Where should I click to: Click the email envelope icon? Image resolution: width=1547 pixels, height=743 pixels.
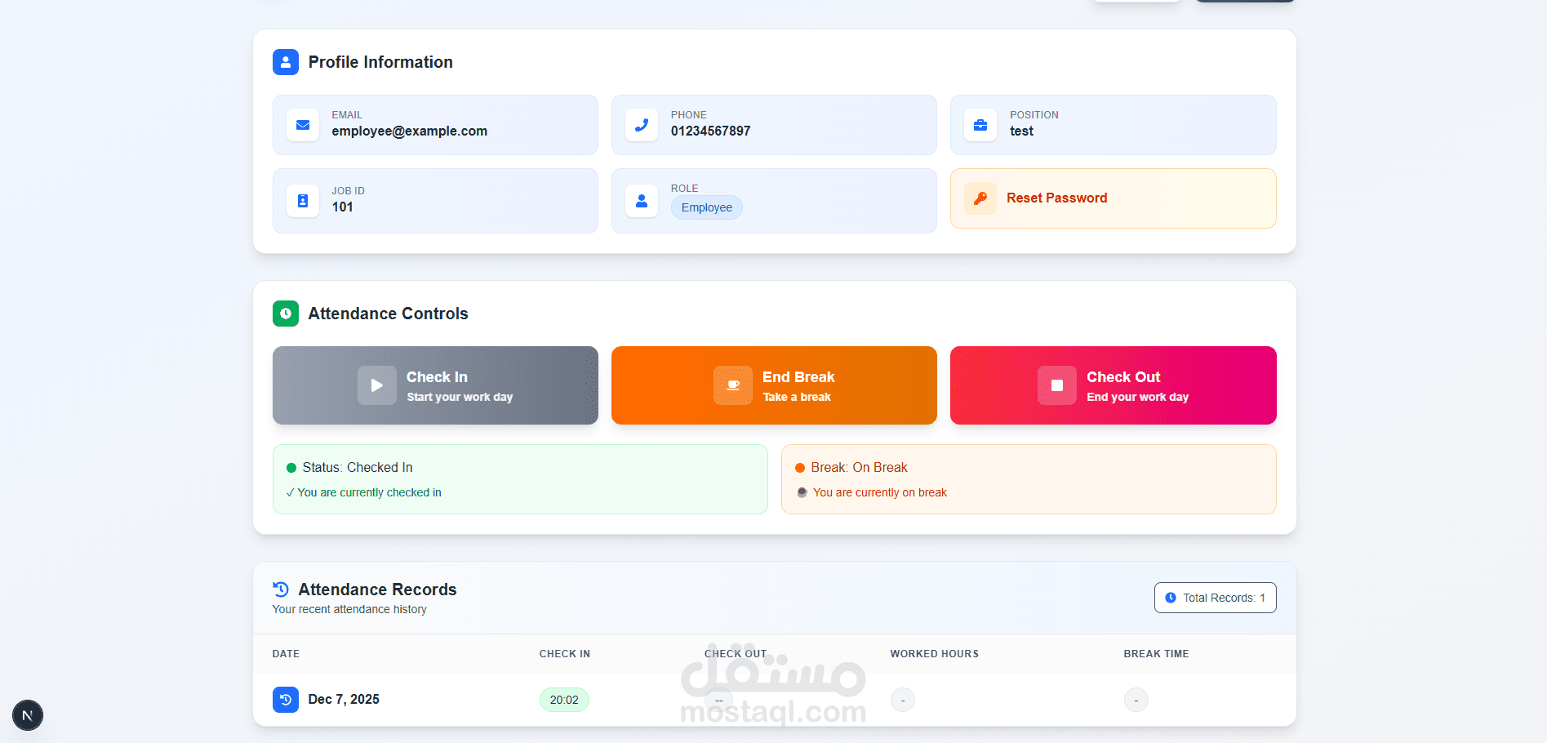(x=303, y=125)
